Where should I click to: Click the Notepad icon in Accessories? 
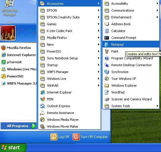tap(106, 45)
